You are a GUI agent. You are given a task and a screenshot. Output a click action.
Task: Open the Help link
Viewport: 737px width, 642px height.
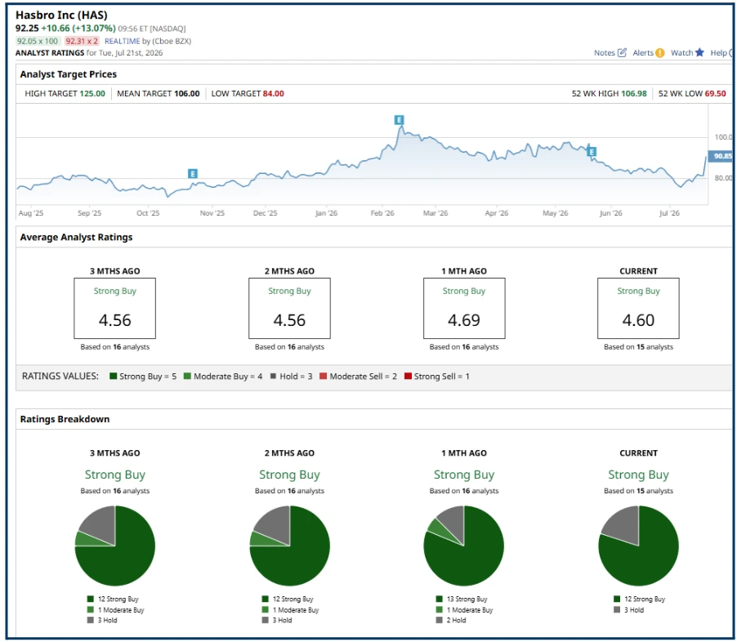tap(719, 52)
